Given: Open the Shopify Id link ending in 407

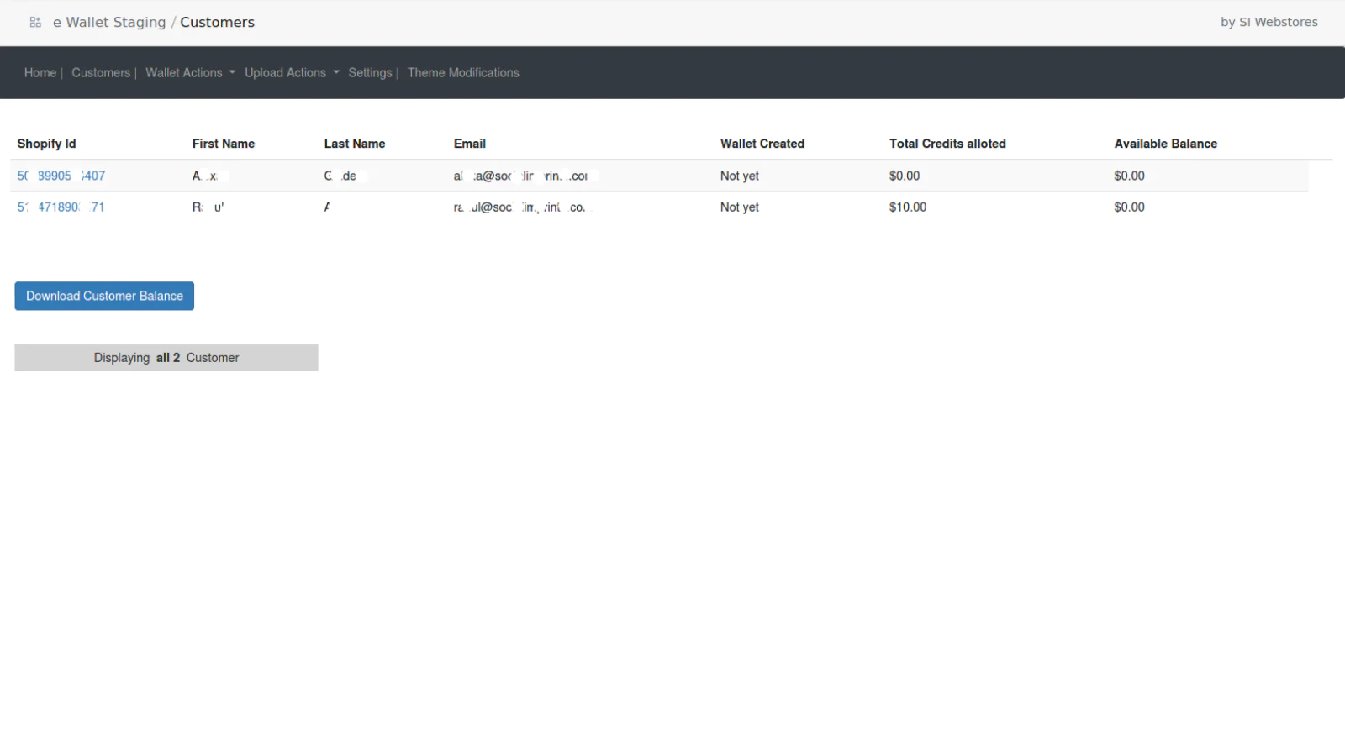Looking at the screenshot, I should [61, 176].
